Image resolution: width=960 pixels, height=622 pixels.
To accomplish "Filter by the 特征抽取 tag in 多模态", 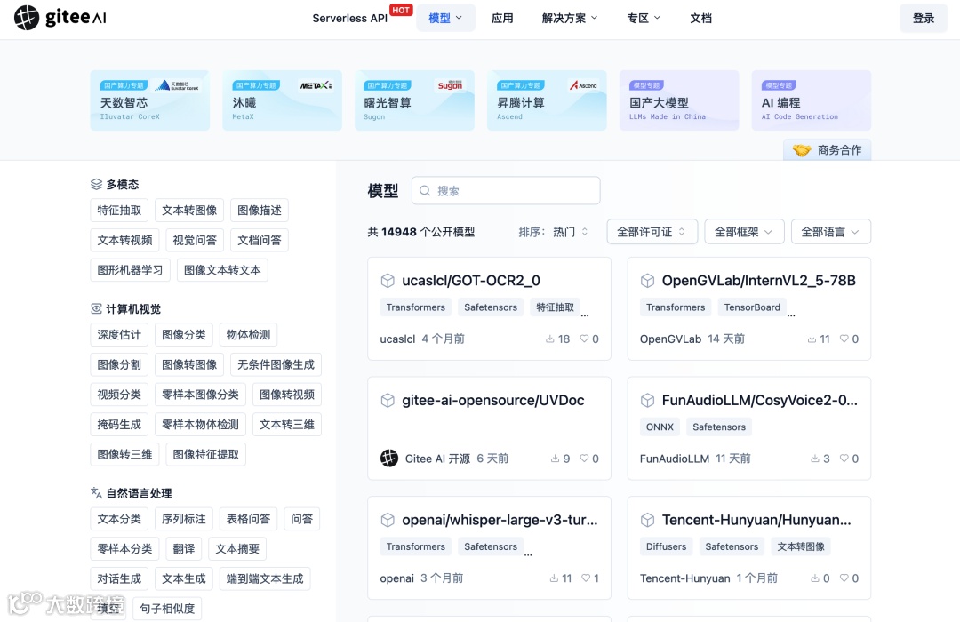I will tap(119, 210).
